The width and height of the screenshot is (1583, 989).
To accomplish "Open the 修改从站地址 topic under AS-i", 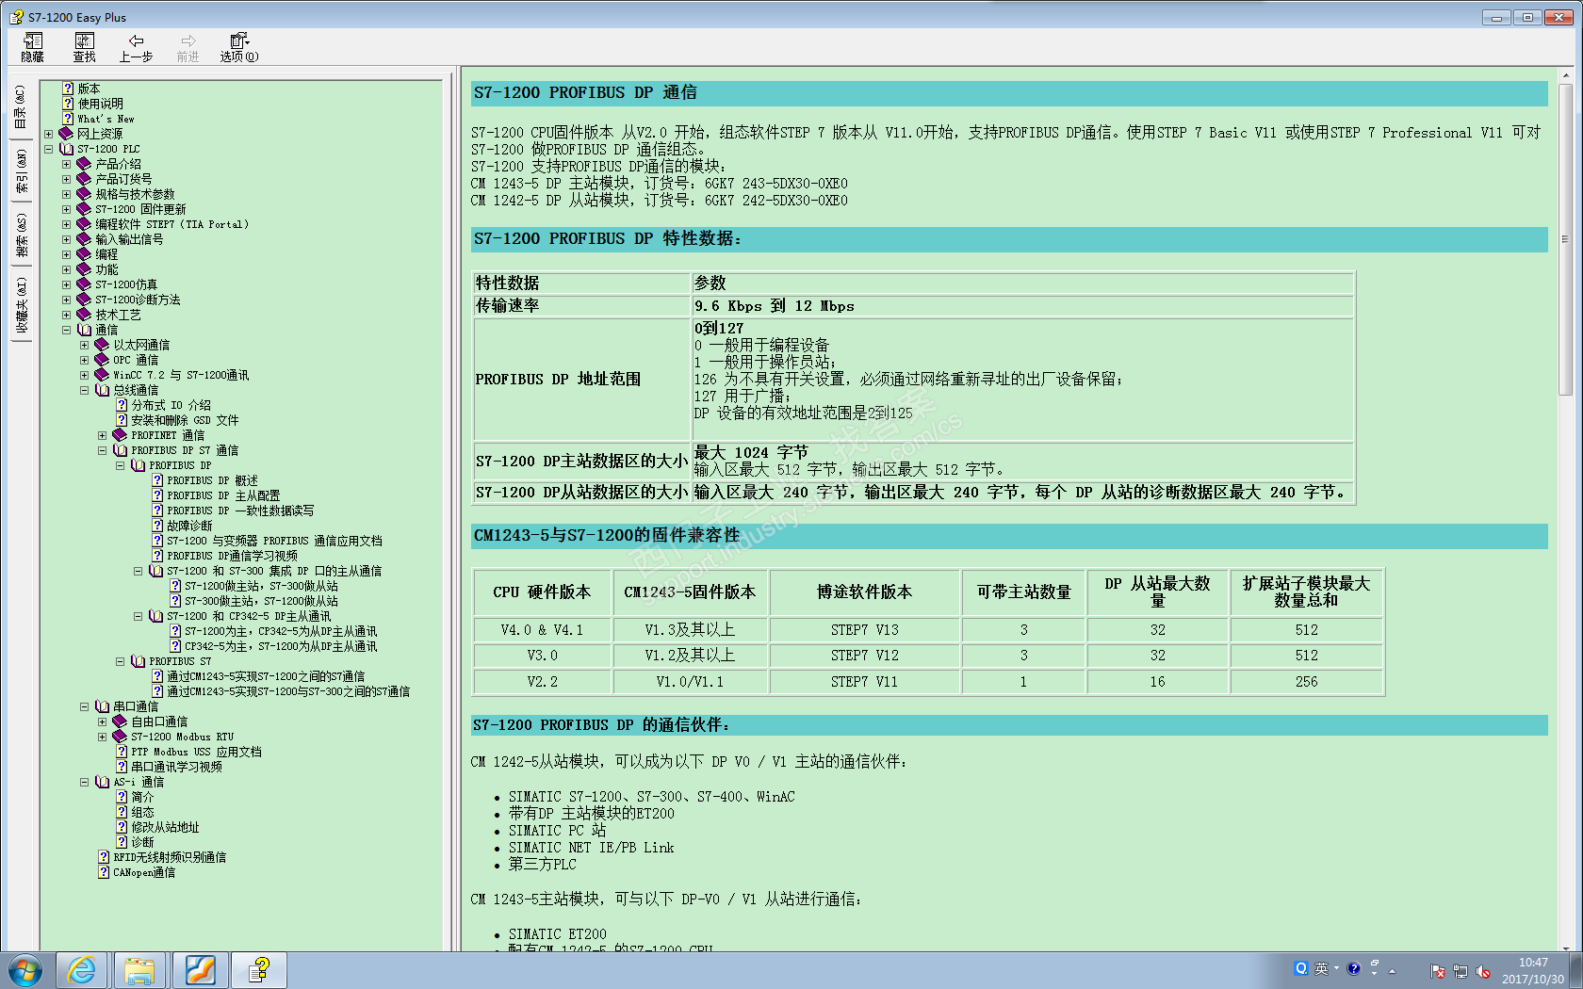I will pos(165,827).
